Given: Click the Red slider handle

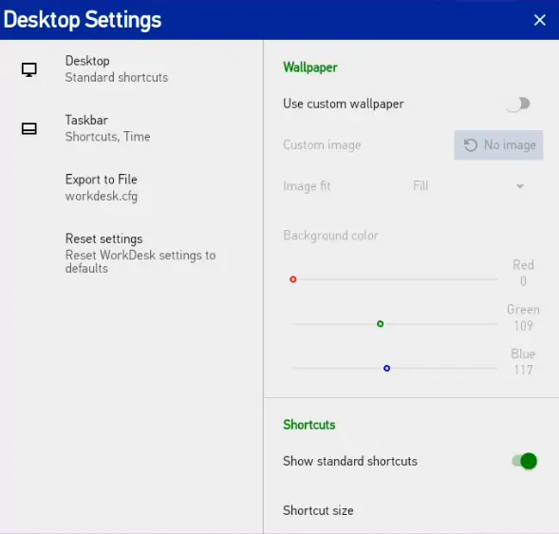Looking at the screenshot, I should click(x=293, y=279).
